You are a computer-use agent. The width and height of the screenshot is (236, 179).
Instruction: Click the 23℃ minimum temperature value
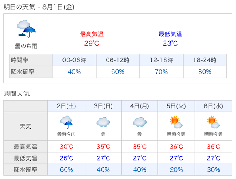tap(170, 43)
